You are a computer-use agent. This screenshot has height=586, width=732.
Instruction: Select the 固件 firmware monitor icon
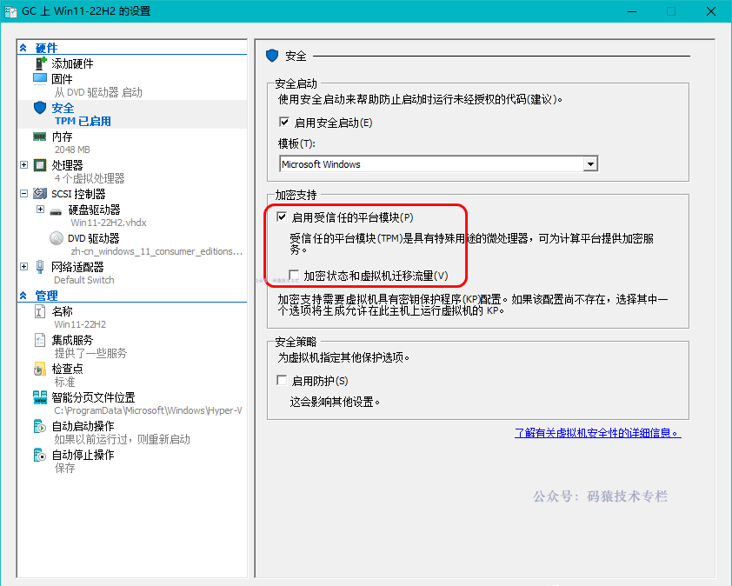tap(40, 78)
